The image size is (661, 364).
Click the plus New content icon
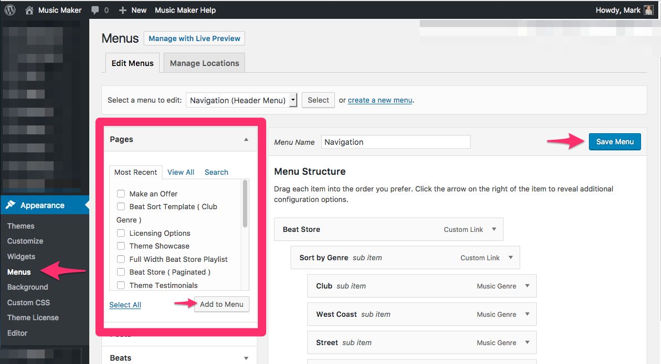click(123, 10)
